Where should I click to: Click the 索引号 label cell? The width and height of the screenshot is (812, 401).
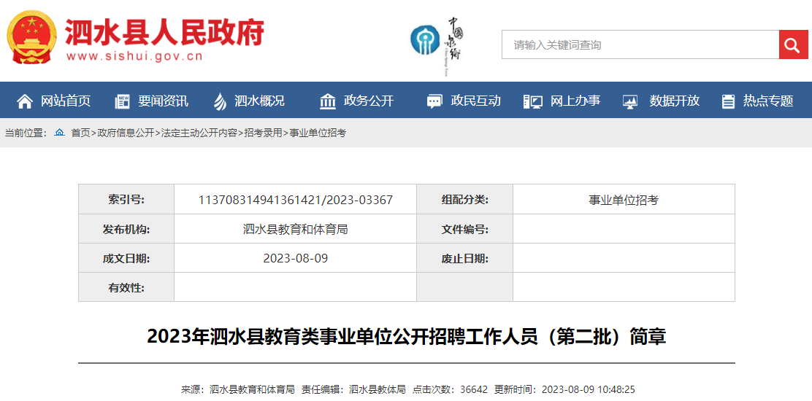pyautogui.click(x=126, y=200)
